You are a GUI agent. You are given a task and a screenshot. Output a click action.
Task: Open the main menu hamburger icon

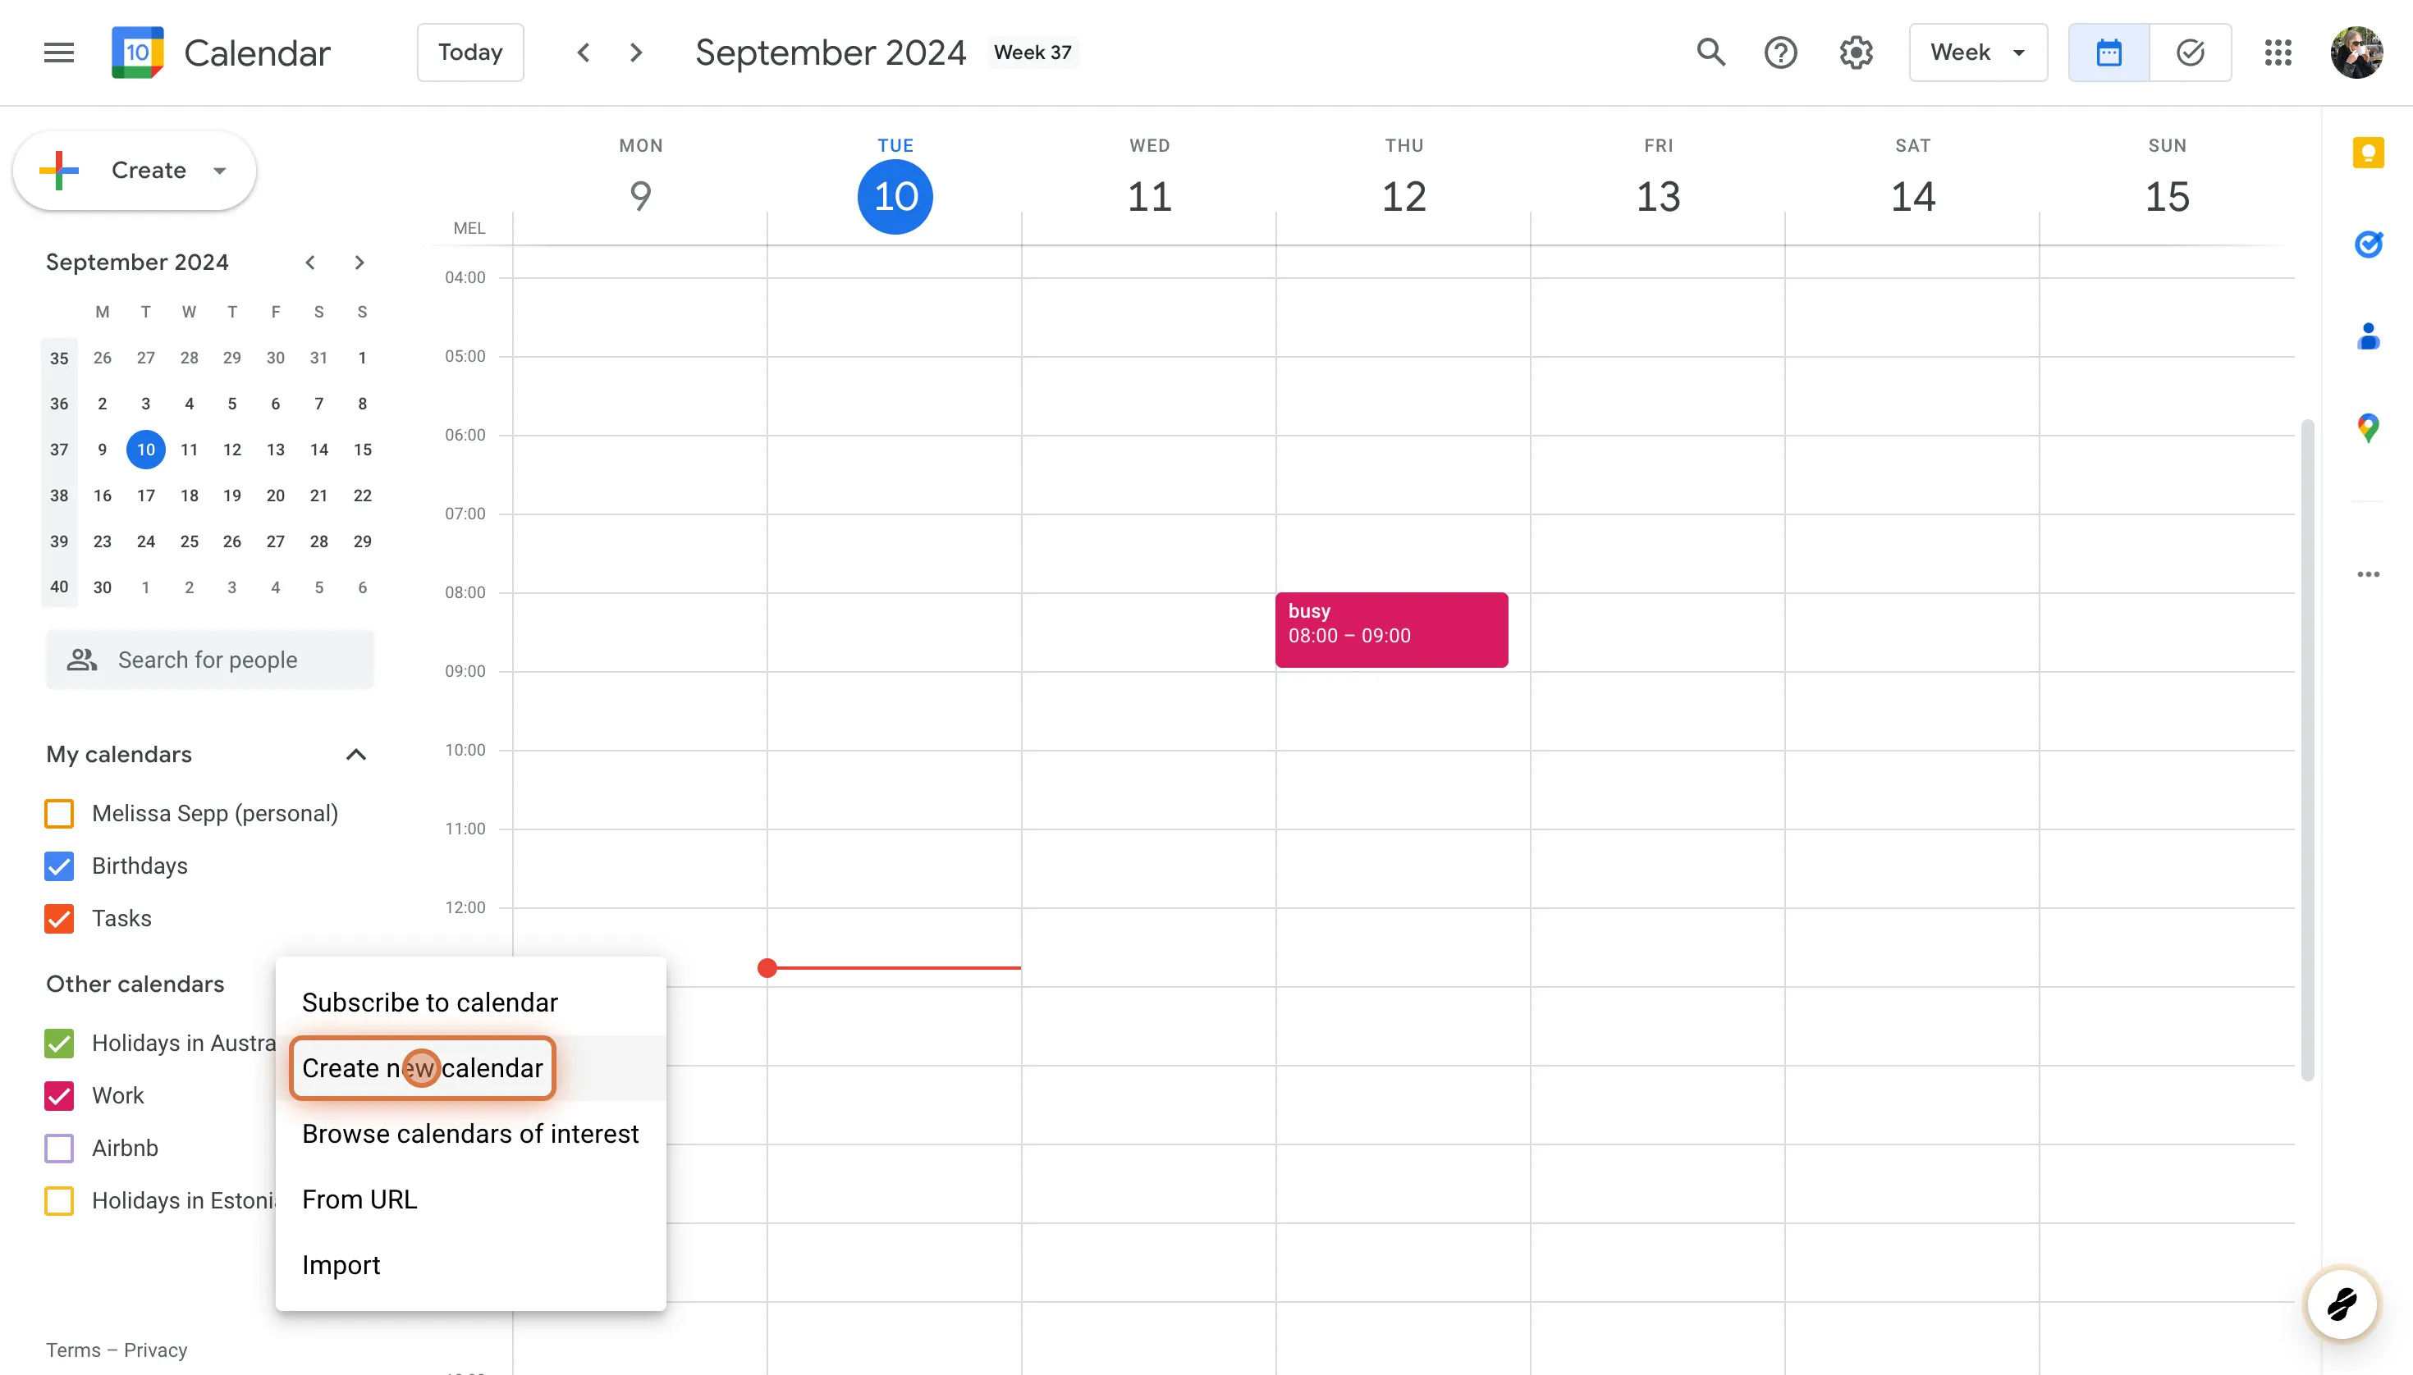[58, 53]
